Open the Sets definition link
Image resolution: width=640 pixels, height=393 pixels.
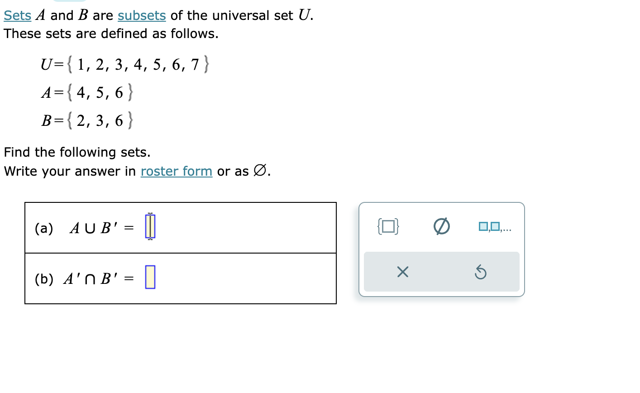click(17, 15)
